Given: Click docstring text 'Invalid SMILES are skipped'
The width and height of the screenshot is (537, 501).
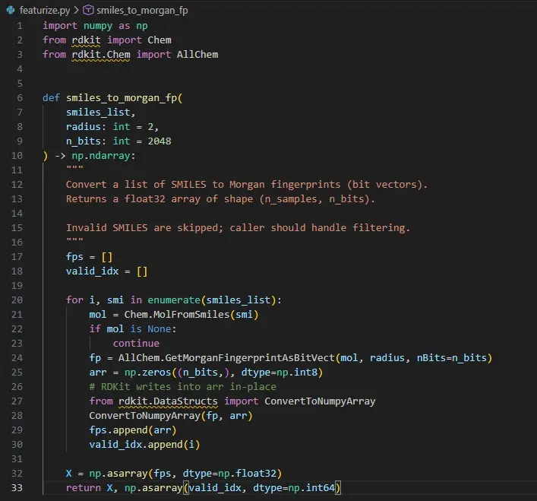Looking at the screenshot, I should pyautogui.click(x=144, y=227).
